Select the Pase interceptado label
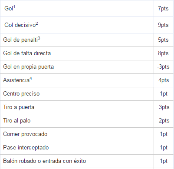The width and height of the screenshot is (174, 169). pos(26,148)
